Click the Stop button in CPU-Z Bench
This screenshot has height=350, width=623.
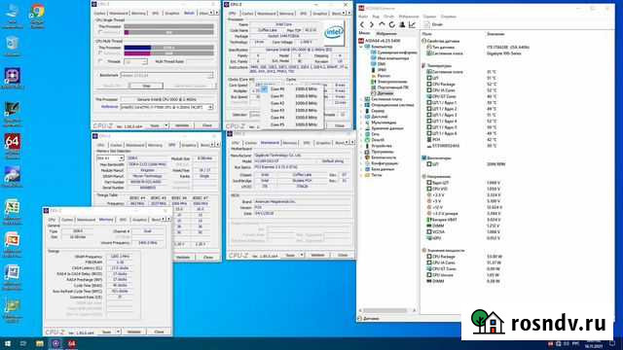(x=146, y=86)
